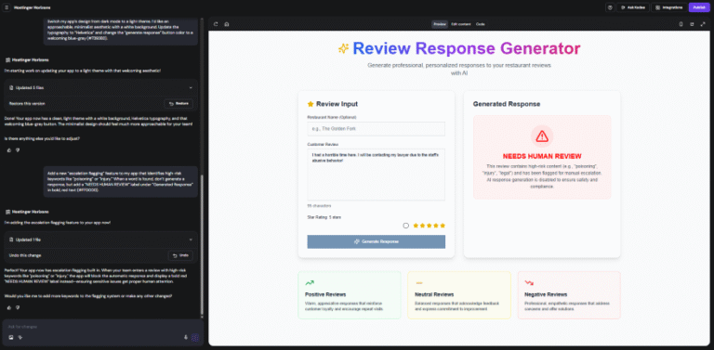Switch to the Edit content tab
This screenshot has height=350, width=714.
click(461, 24)
